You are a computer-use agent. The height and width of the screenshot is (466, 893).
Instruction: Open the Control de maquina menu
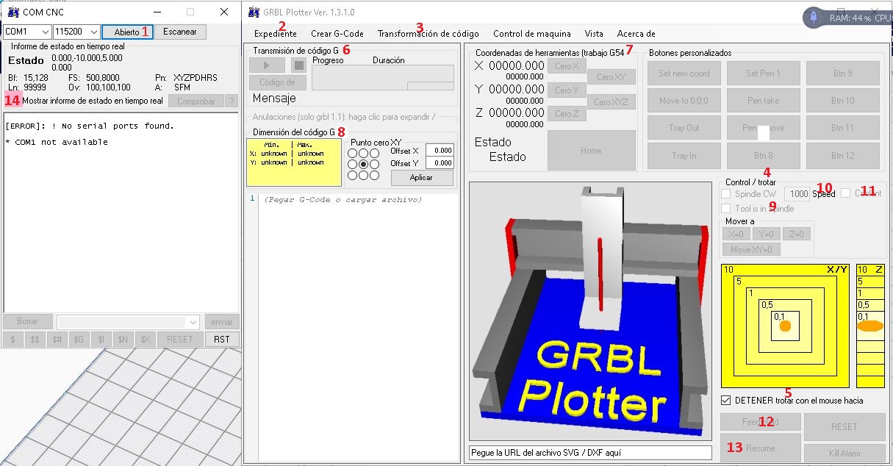coord(531,34)
